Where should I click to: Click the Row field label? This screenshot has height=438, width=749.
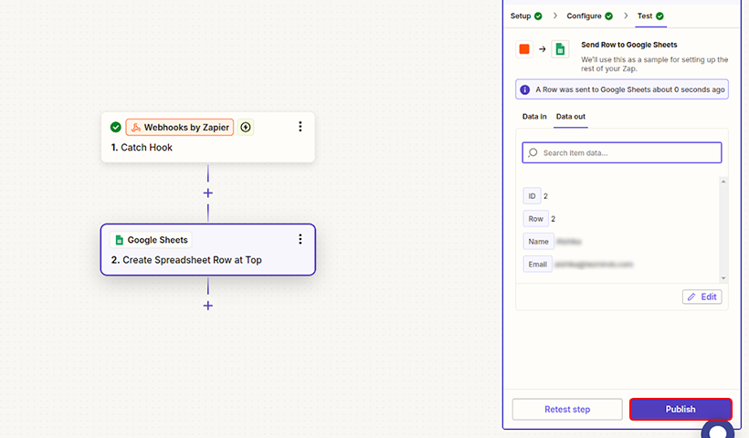click(535, 219)
